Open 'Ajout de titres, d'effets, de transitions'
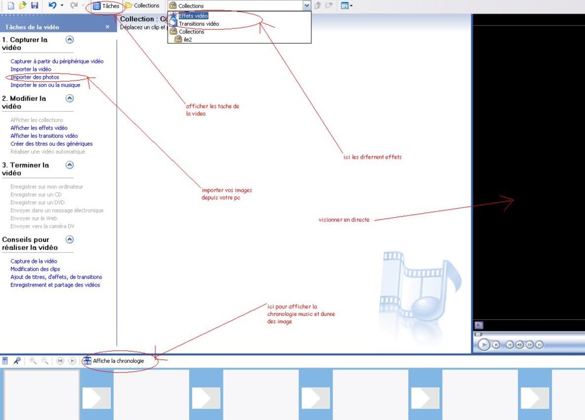Viewport: 585px width, 420px height. (x=57, y=277)
